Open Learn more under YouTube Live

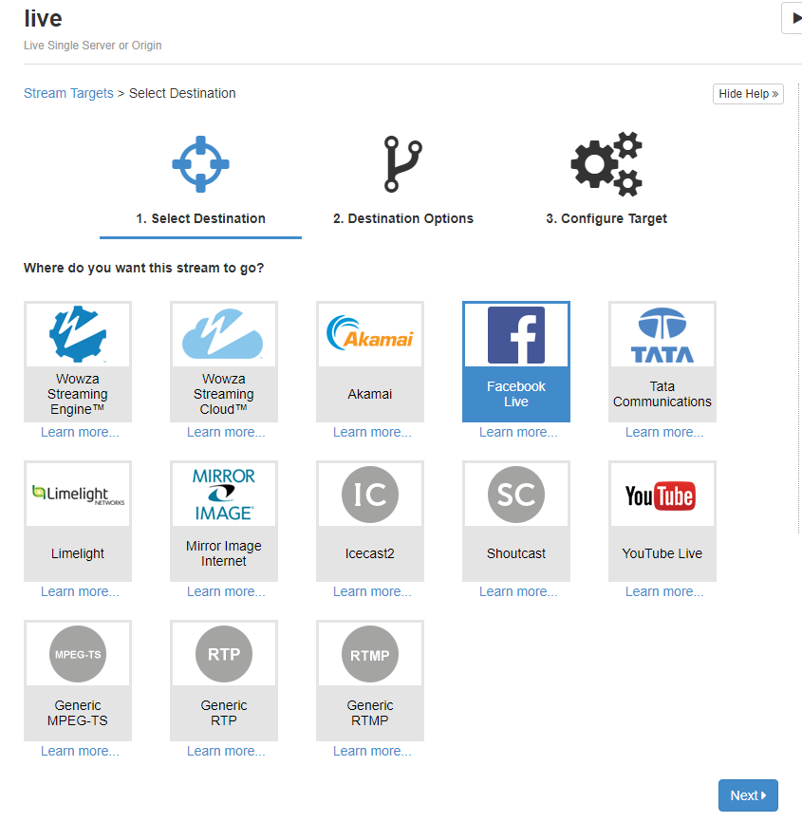(664, 591)
